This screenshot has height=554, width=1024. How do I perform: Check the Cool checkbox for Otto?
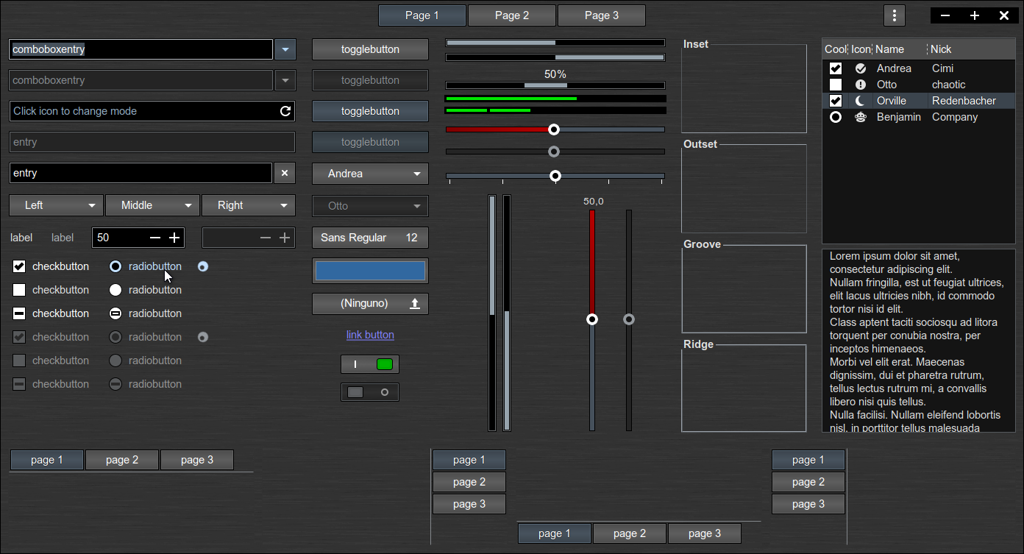point(836,85)
